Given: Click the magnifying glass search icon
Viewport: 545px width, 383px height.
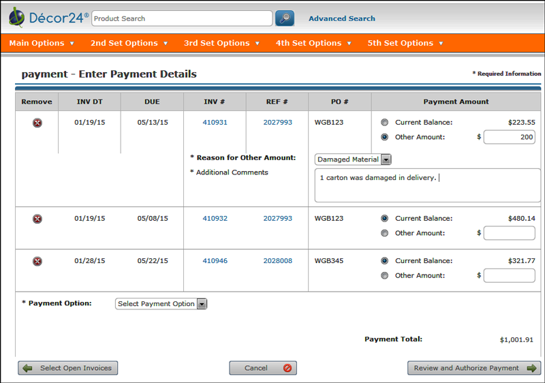Looking at the screenshot, I should (x=285, y=18).
